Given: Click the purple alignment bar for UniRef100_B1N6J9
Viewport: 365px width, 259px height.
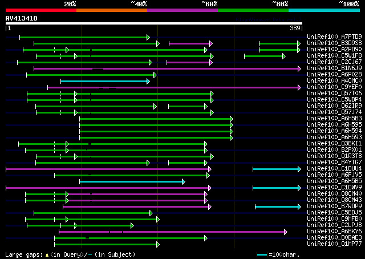Looking at the screenshot, I should pyautogui.click(x=167, y=68).
